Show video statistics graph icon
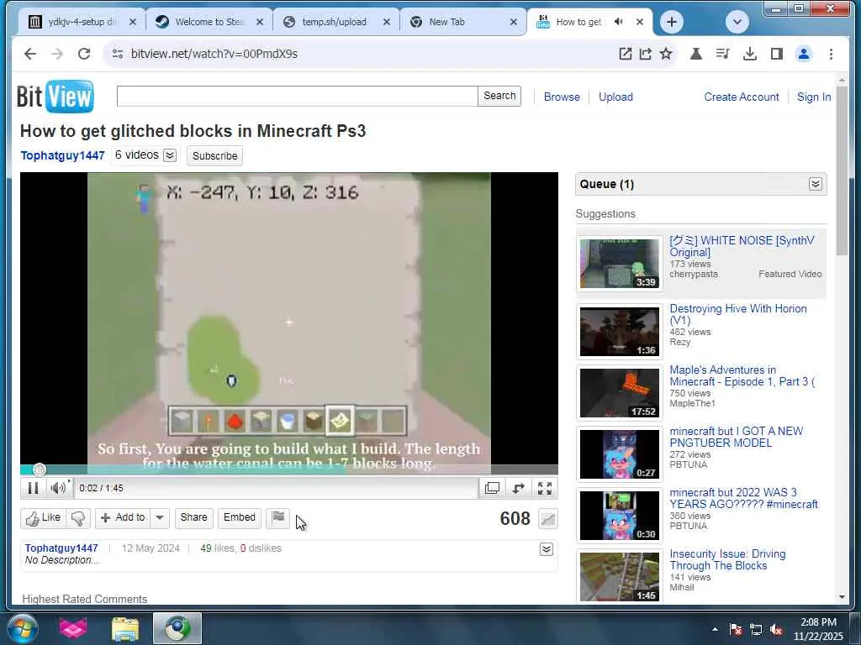 (x=547, y=519)
